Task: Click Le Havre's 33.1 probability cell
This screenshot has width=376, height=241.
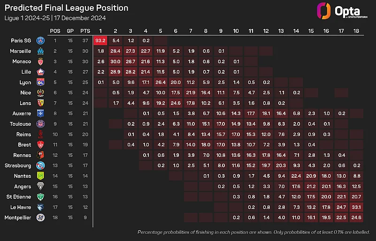Action: pyautogui.click(x=356, y=207)
